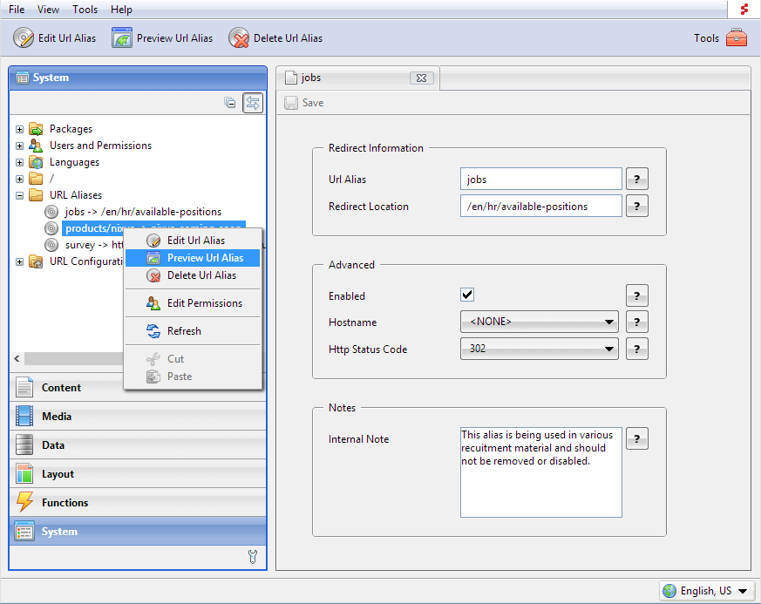Click the tree sync toggle icon

[252, 103]
